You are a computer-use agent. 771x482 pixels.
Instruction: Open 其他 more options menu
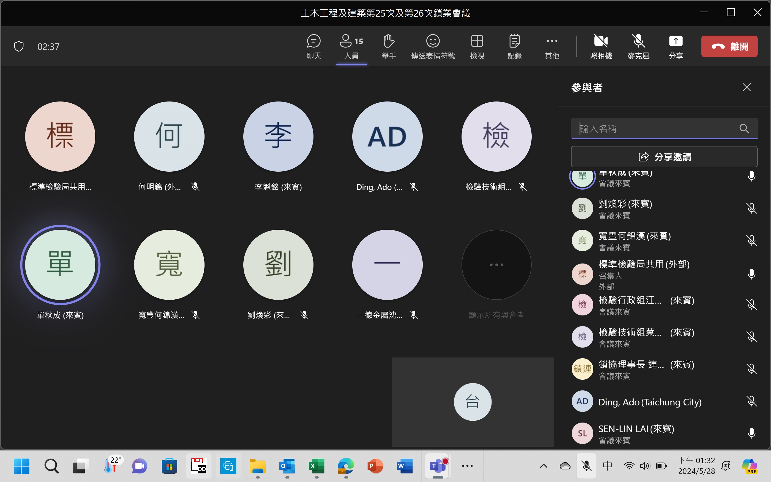pyautogui.click(x=552, y=47)
